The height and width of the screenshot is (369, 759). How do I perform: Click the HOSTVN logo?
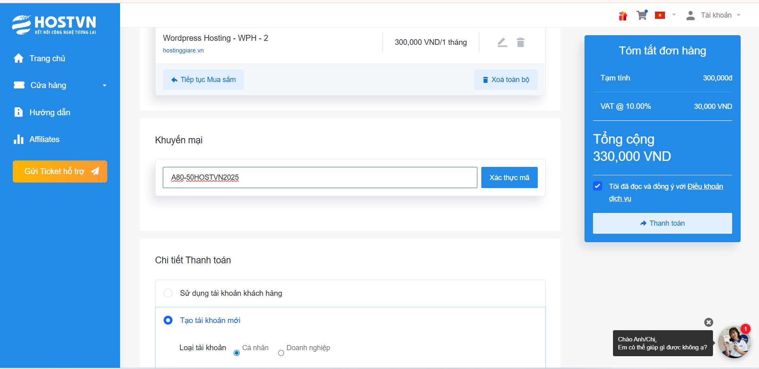click(54, 25)
